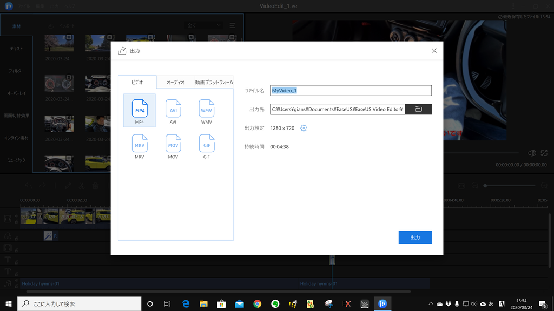This screenshot has height=311, width=554.
Task: Click timeline zoom-out magnifier icon
Action: (475, 186)
